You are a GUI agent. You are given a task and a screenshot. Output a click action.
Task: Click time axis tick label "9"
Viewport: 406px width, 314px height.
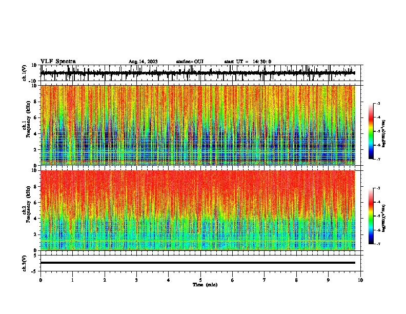pos(328,280)
